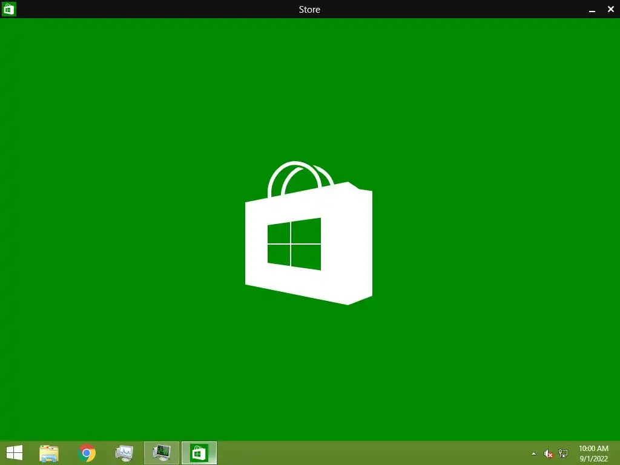The height and width of the screenshot is (465, 620).
Task: Open the network status tray icon
Action: [x=563, y=453]
